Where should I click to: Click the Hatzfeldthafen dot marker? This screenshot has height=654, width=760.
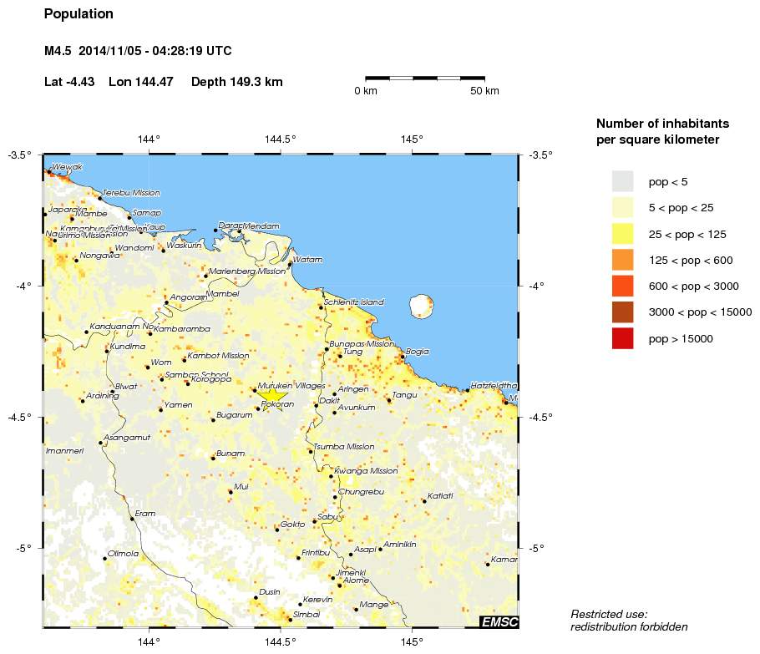(467, 390)
